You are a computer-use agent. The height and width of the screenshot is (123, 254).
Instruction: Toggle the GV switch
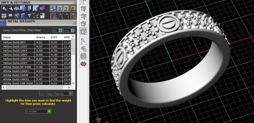57,30
